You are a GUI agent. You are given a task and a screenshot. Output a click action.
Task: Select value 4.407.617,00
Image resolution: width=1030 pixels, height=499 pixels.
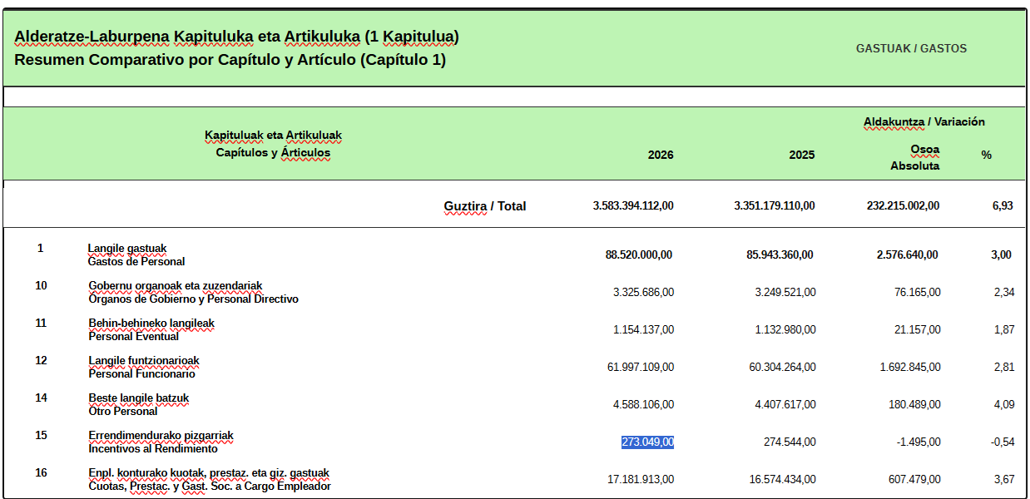click(x=785, y=405)
